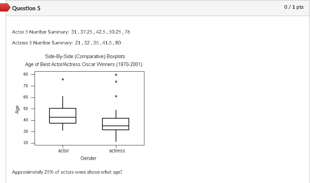Screen dimensions: 310x183
Task: Click the median line inside the actress boxplot
Action: click(116, 126)
